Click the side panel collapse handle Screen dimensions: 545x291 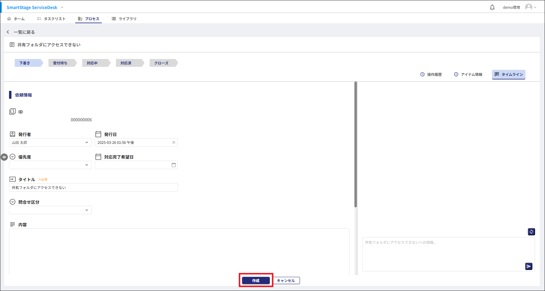4,157
